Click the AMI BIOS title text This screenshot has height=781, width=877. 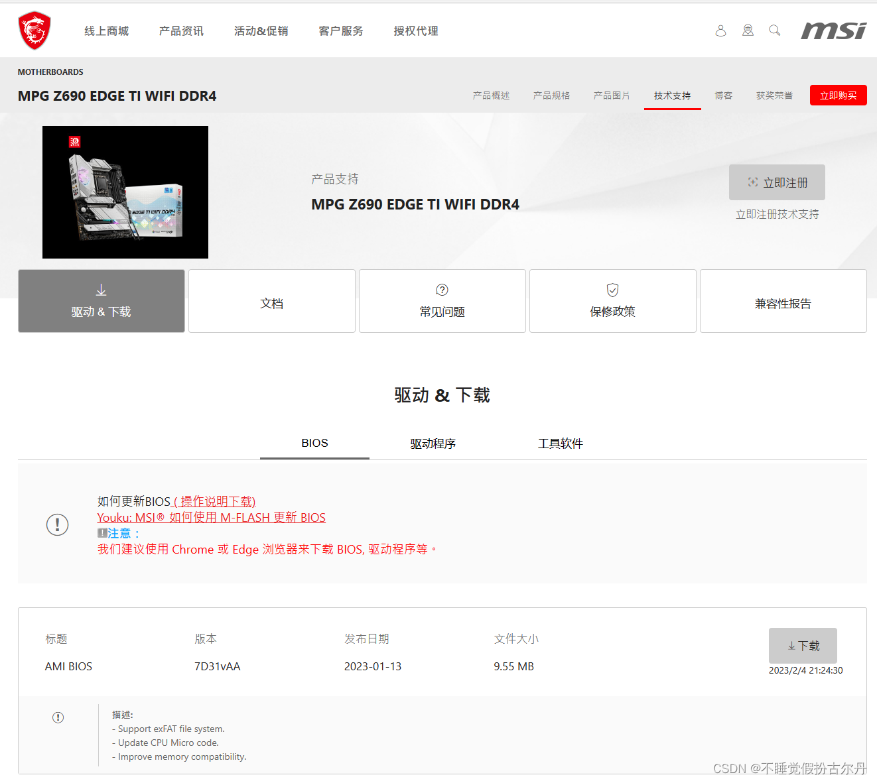coord(69,666)
